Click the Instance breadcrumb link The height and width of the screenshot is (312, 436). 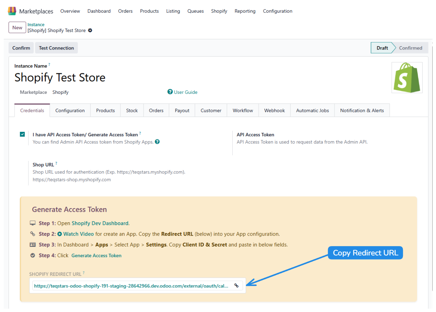(x=36, y=25)
